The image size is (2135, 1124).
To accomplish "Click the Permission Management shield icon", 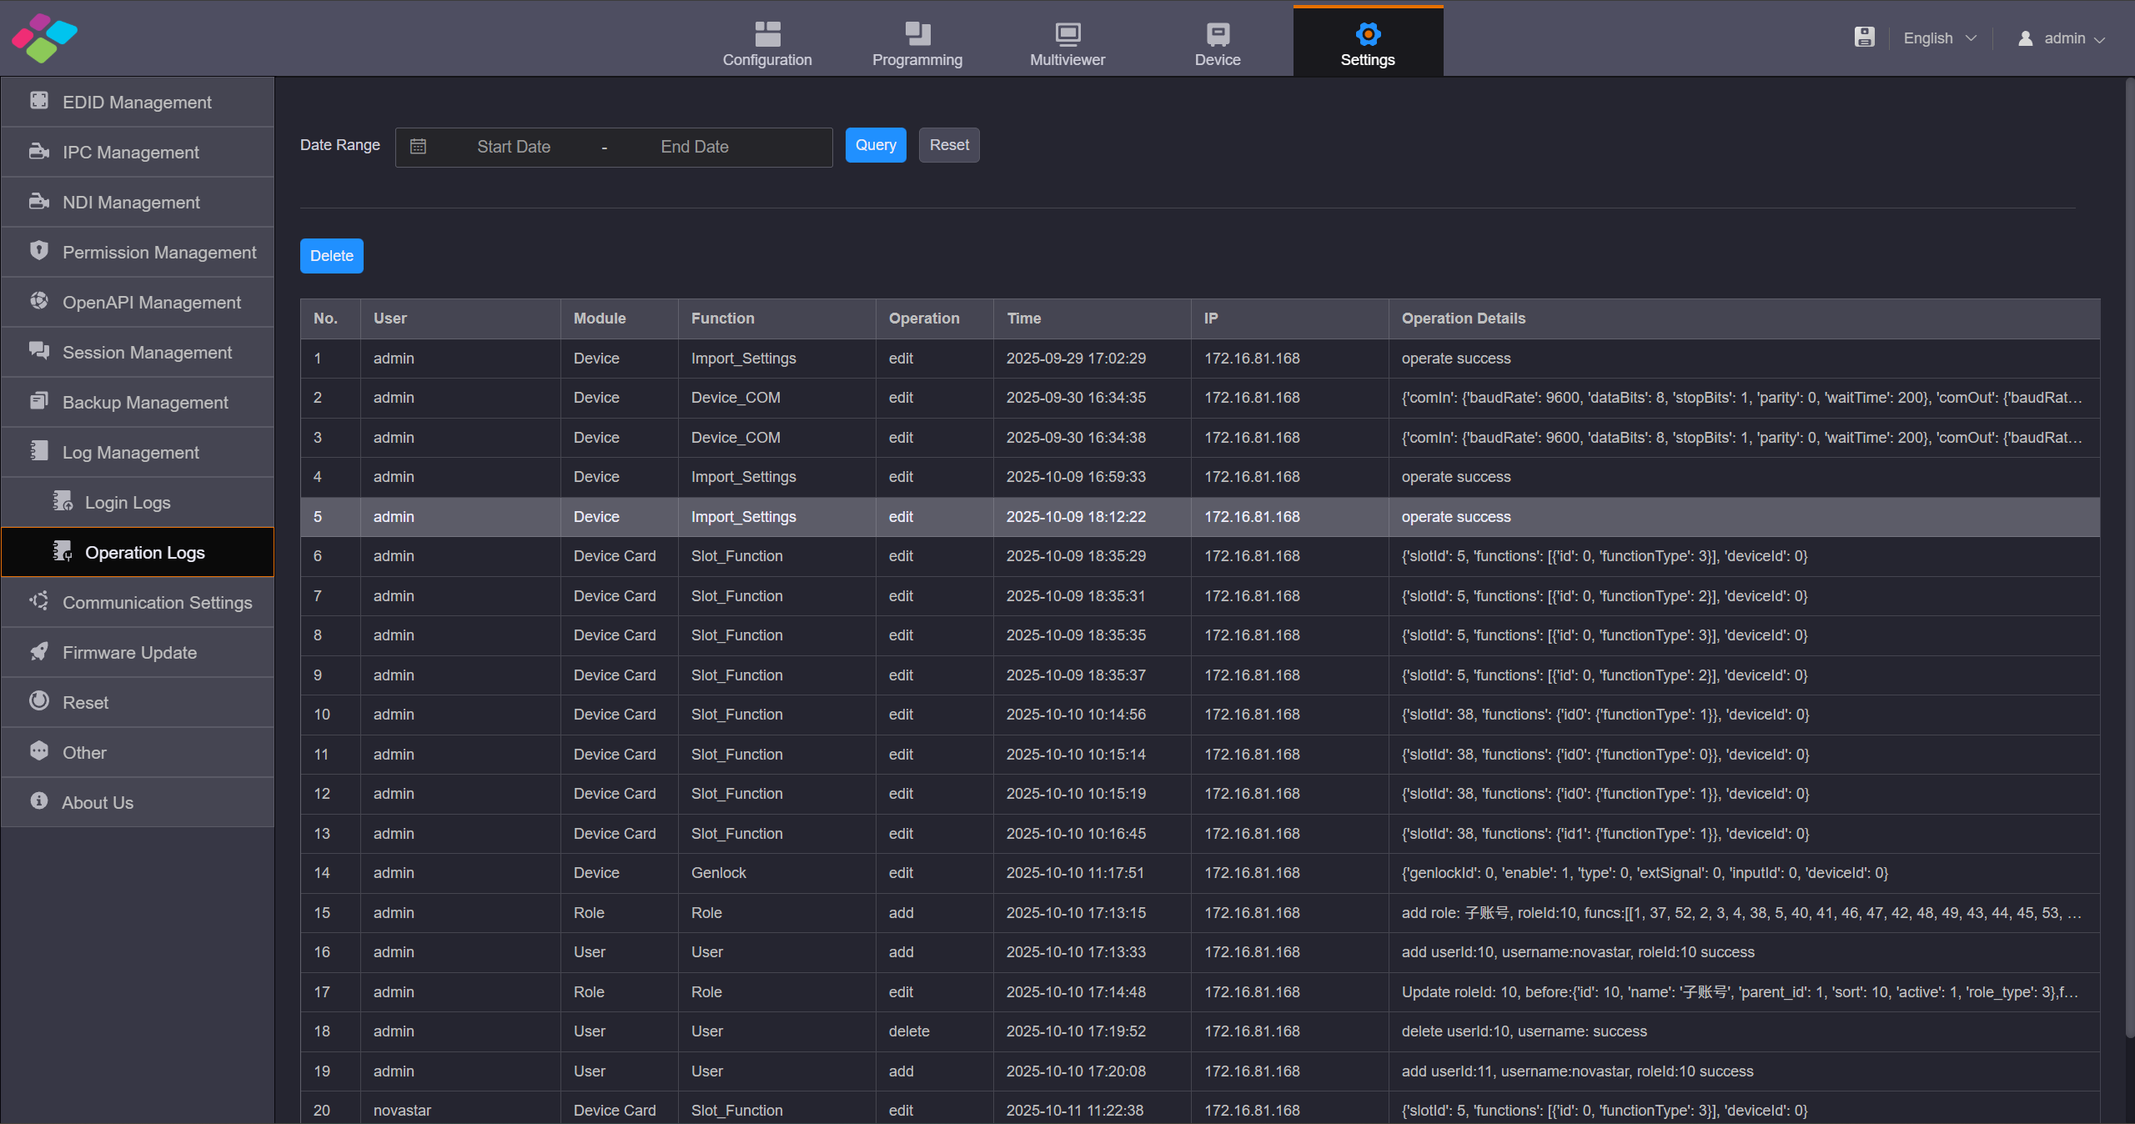I will pos(39,251).
